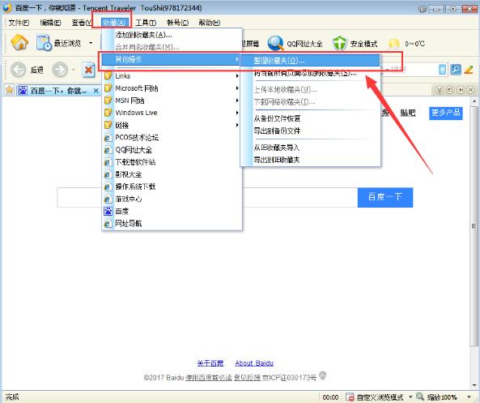Open 游戏中心 bookmark

172,199
